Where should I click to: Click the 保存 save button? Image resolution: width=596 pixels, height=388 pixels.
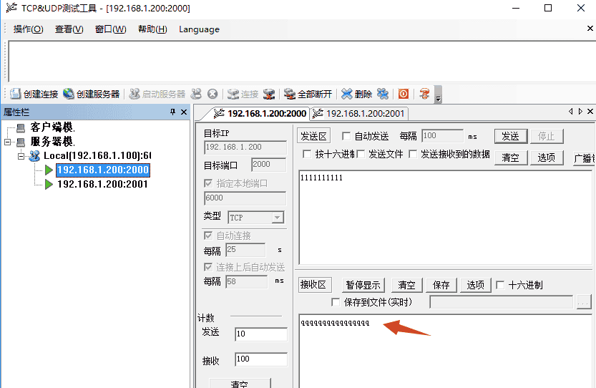(441, 285)
